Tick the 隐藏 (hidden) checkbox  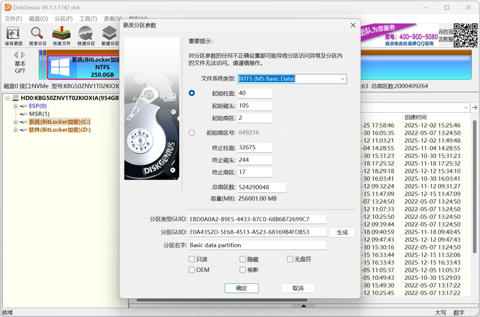coord(243,260)
